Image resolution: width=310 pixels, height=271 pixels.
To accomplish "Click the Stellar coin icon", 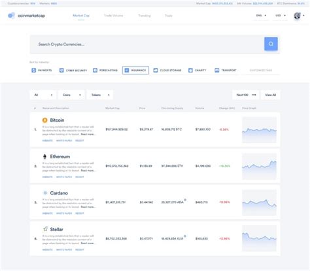I will tap(45, 229).
